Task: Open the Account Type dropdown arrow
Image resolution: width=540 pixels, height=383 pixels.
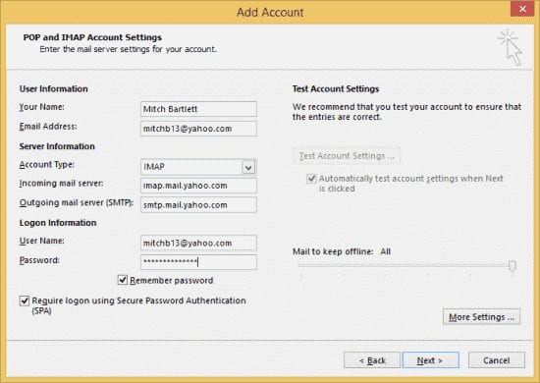Action: 248,167
